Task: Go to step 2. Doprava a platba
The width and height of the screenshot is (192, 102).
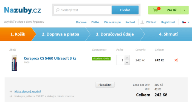Action: (x=61, y=34)
